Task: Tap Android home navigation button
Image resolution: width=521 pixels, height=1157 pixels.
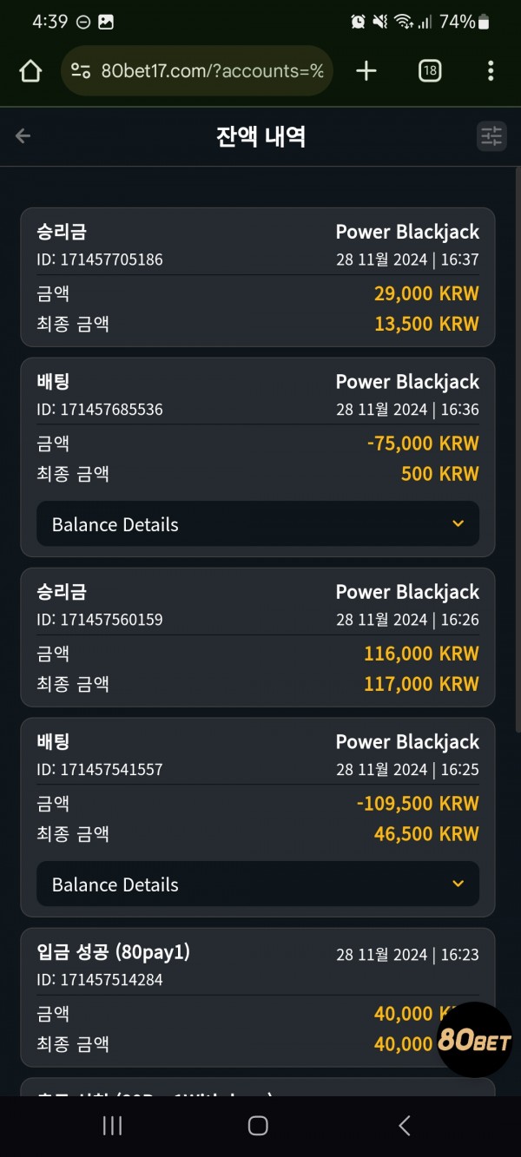Action: (x=258, y=1126)
